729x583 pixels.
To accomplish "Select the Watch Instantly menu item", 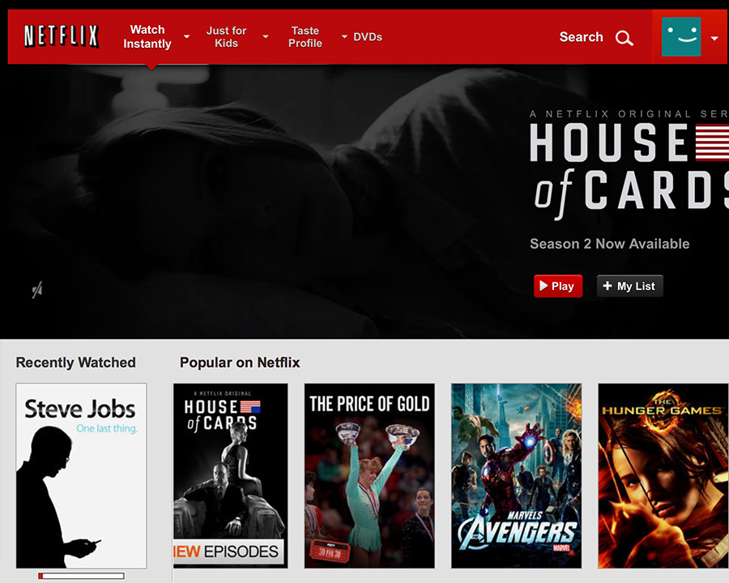I will click(147, 36).
